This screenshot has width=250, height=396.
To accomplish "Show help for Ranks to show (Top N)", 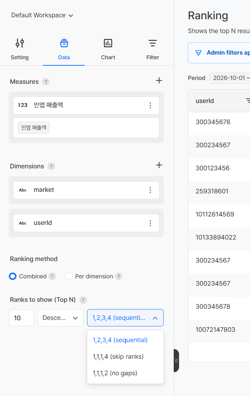I will tap(83, 300).
